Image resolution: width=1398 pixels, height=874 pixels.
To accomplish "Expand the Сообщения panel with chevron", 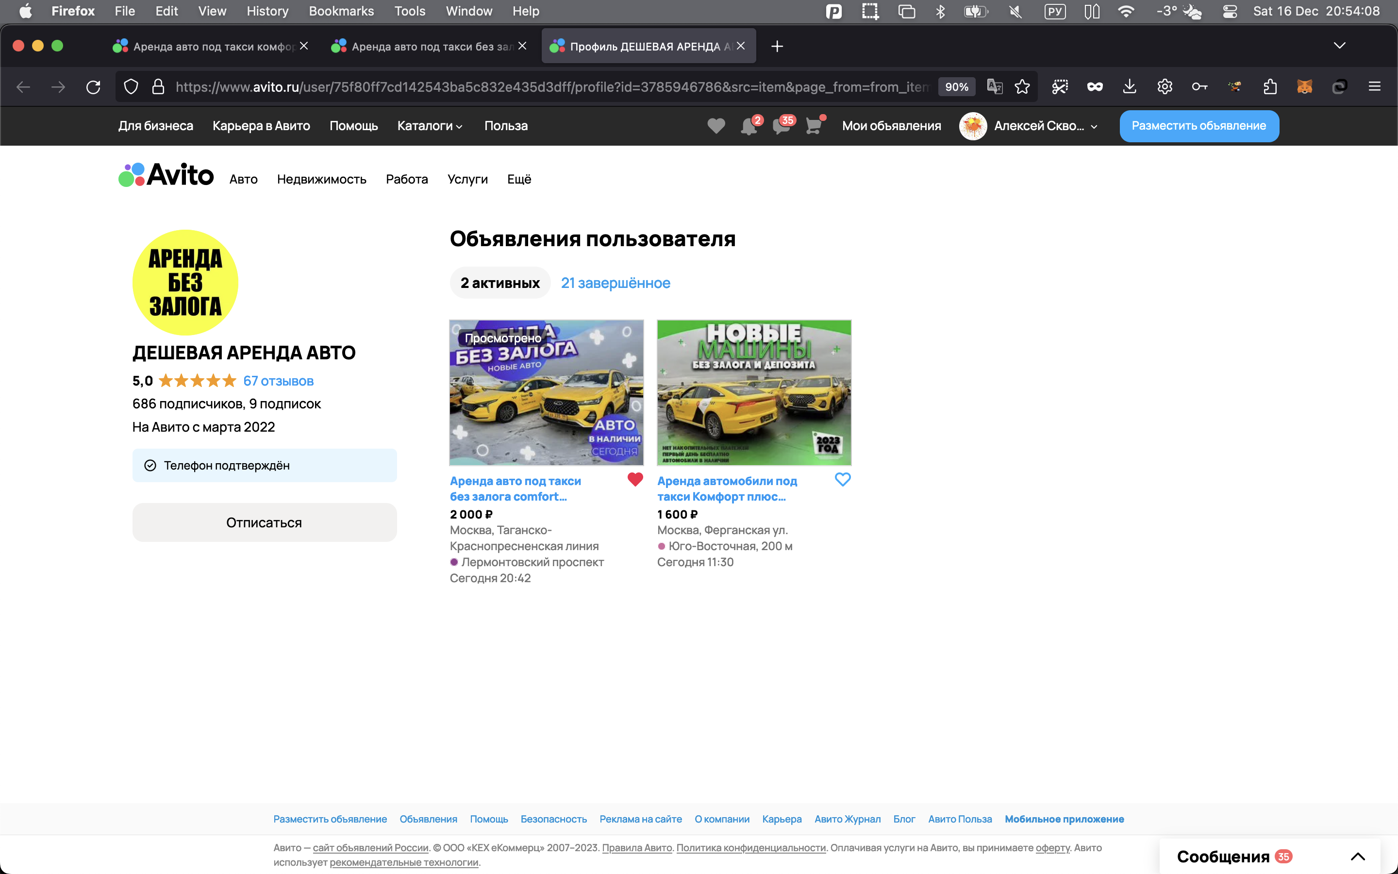I will pos(1358,857).
